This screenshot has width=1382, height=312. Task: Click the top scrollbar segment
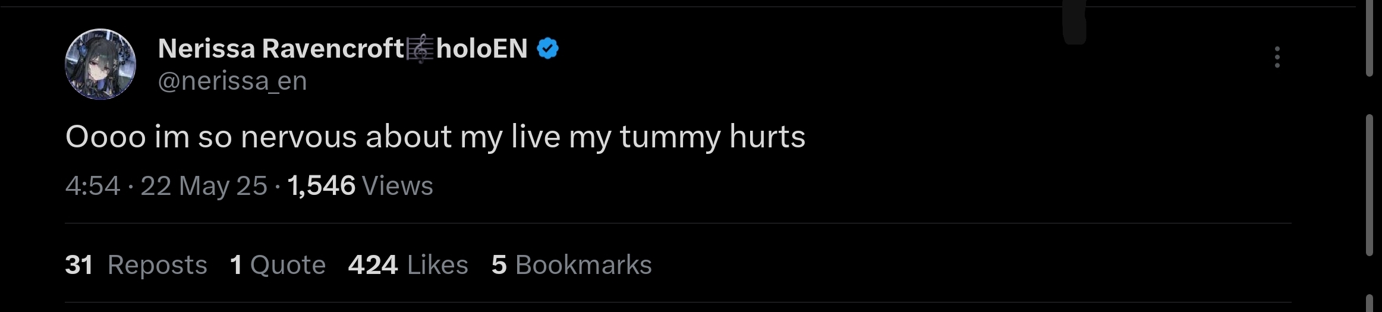click(x=1370, y=38)
